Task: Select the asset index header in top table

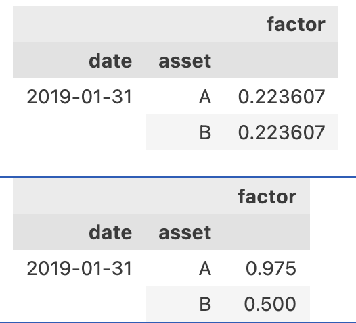Action: [x=185, y=61]
